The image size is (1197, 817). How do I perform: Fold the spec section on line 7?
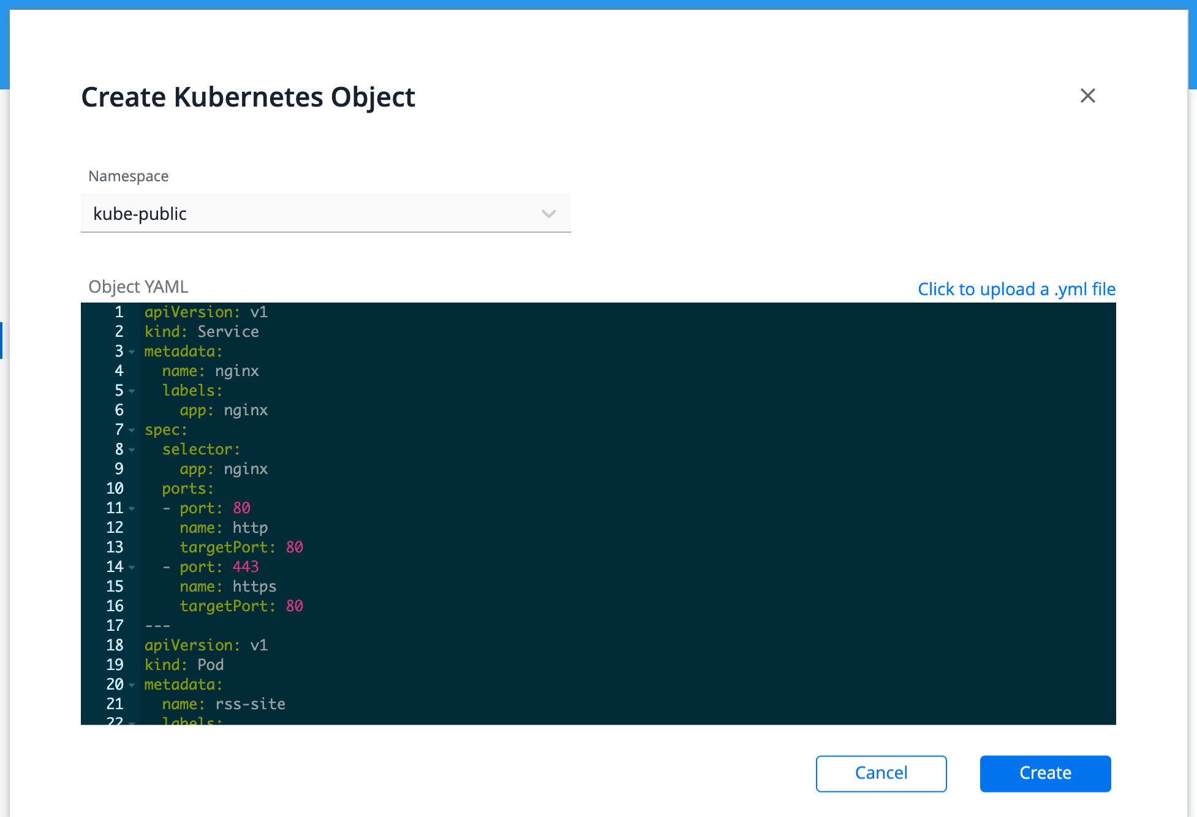(132, 431)
